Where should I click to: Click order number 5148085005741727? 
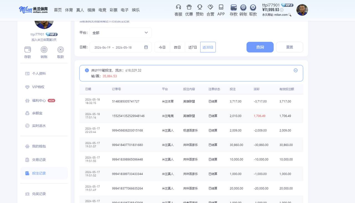(126, 101)
